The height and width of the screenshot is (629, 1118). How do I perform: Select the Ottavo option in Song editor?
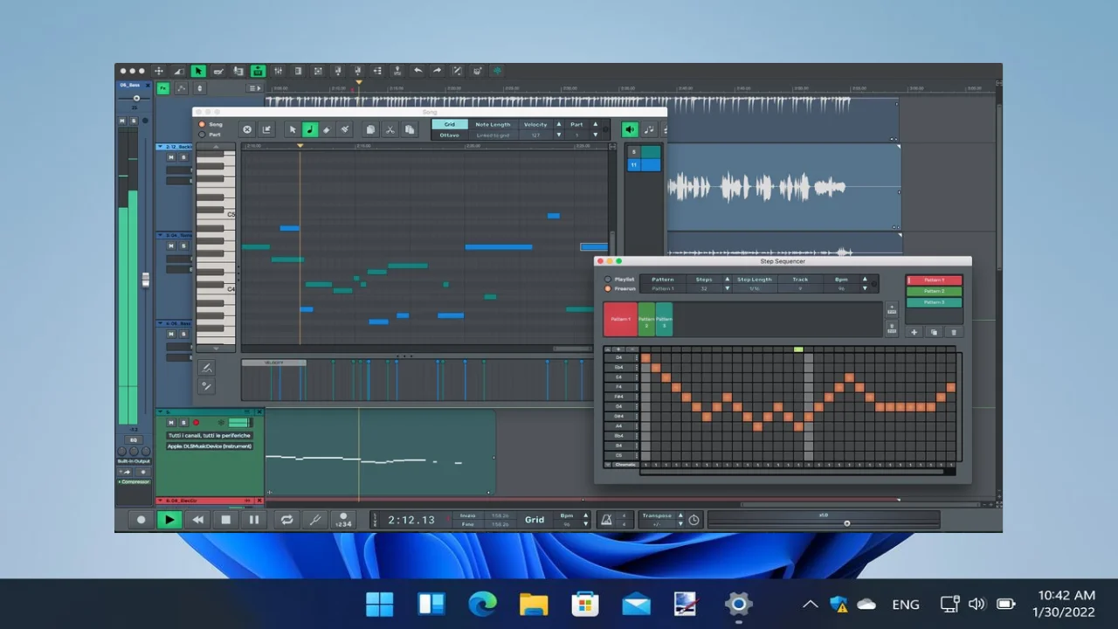tap(449, 135)
